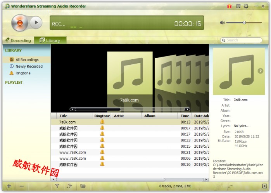Open the list menu icon in title bar

tap(238, 6)
